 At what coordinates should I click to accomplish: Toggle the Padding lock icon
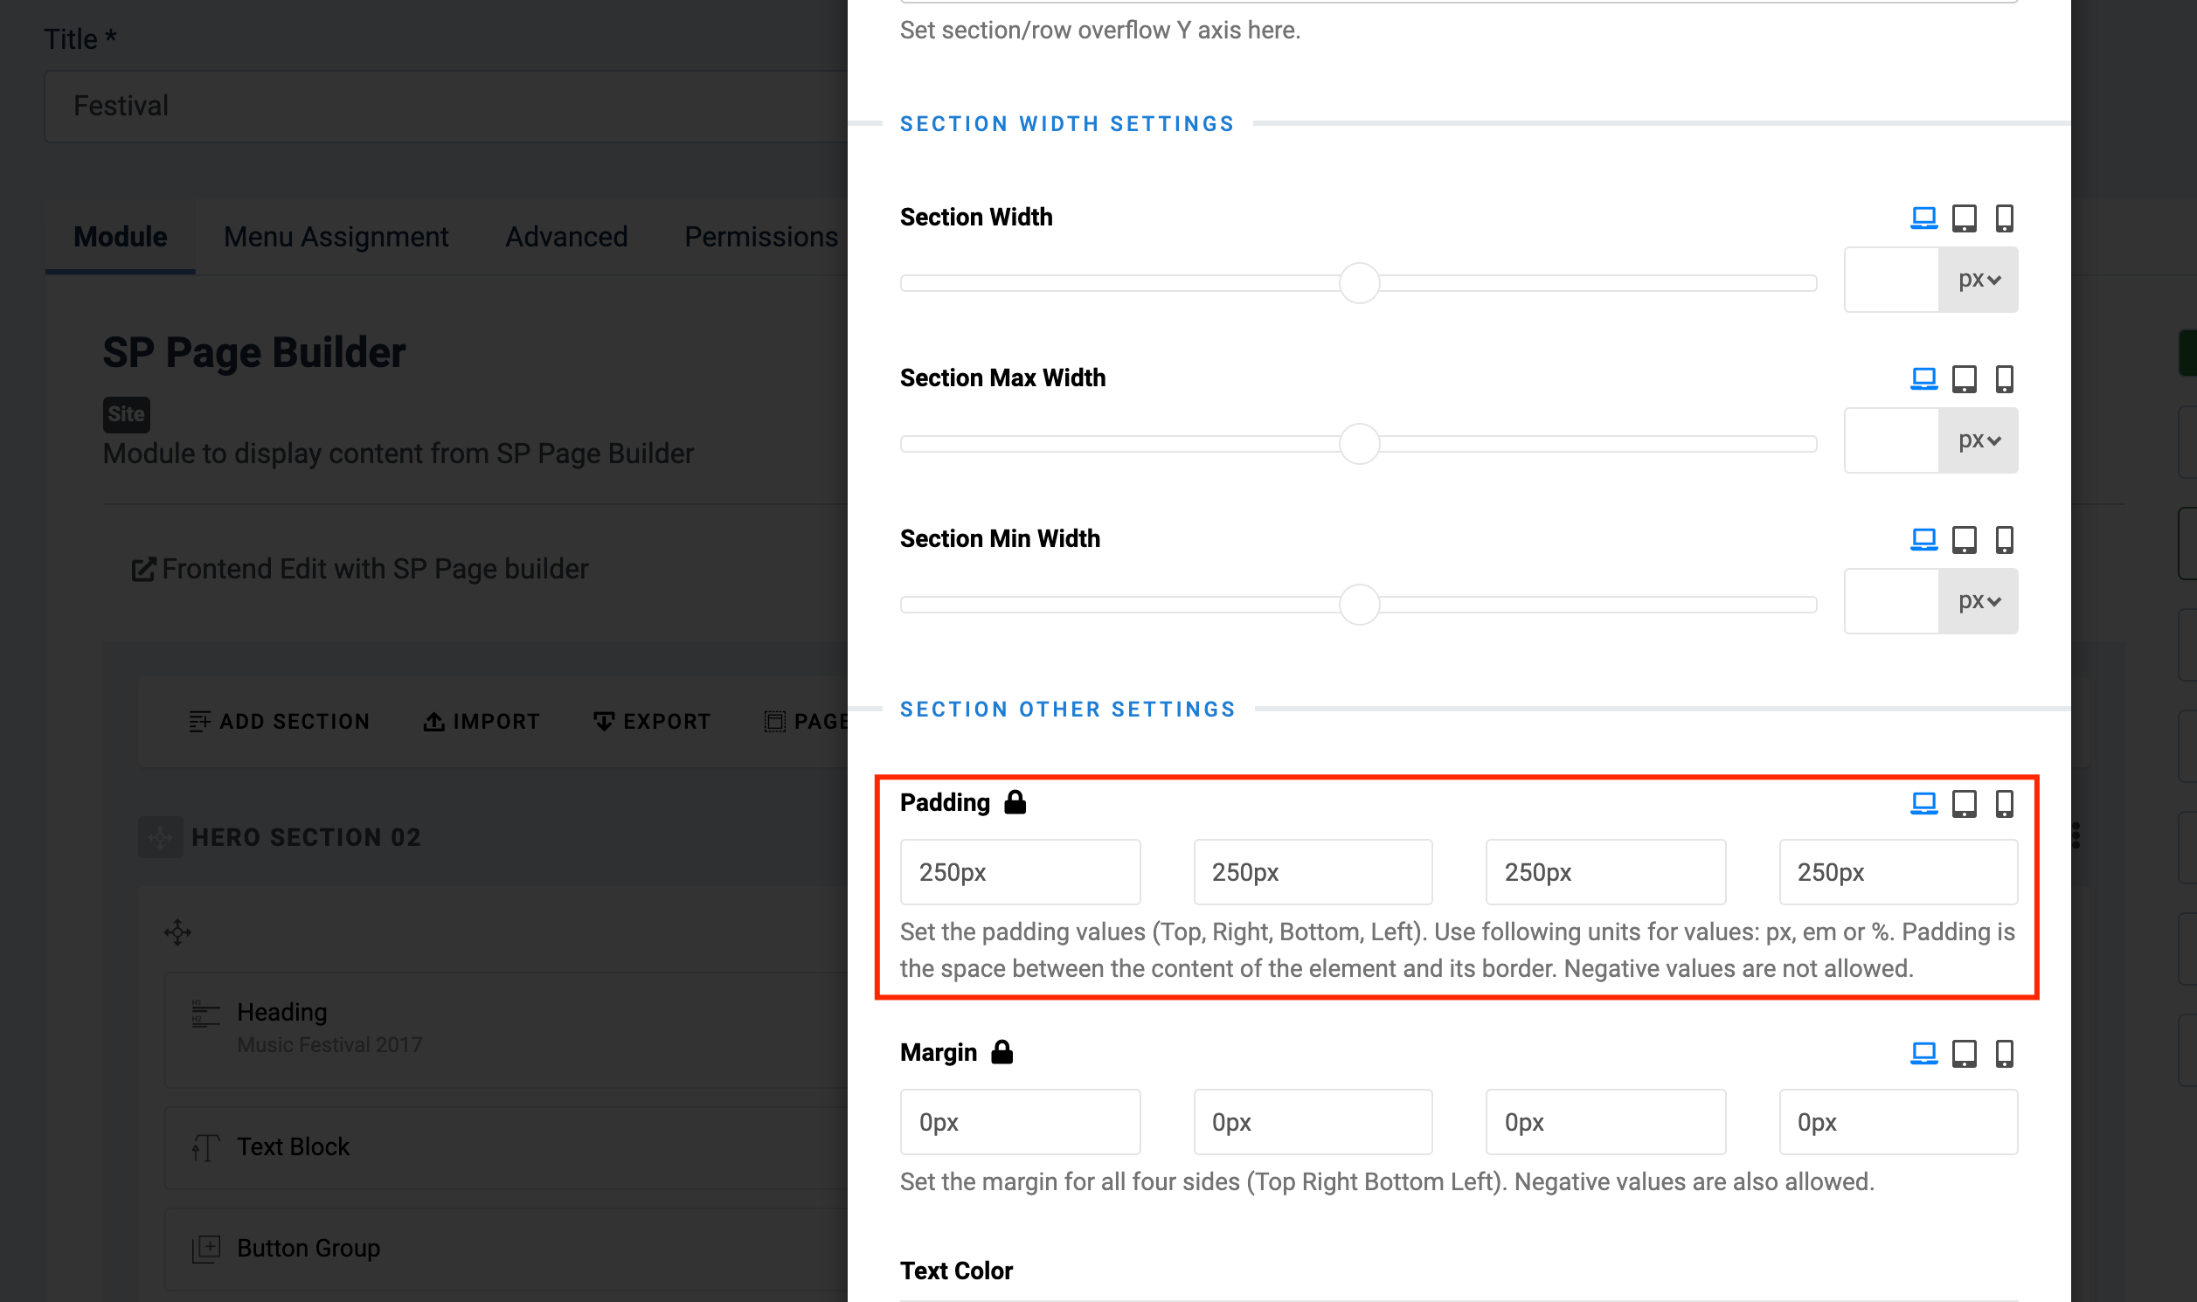[x=1015, y=802]
